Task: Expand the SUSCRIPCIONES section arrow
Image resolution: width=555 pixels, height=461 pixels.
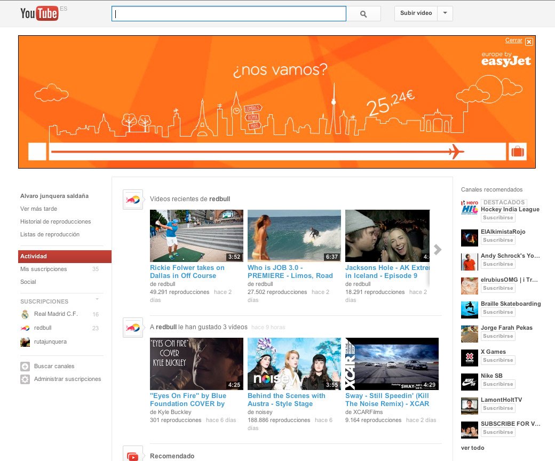Action: pos(97,299)
